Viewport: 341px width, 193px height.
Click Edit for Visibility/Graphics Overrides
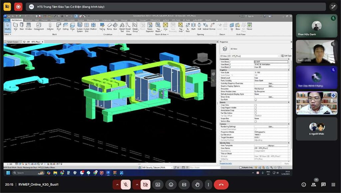(271, 83)
